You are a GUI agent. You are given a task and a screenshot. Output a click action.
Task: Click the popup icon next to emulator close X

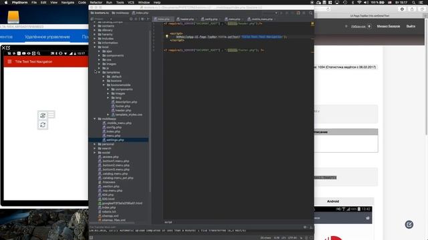(x=8, y=48)
